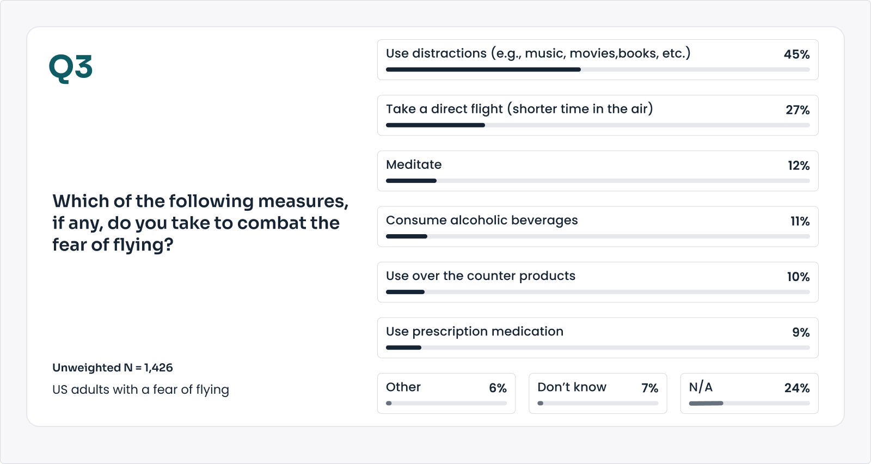Click the question text about fear of flying
Viewport: 871px width, 464px height.
pos(200,223)
